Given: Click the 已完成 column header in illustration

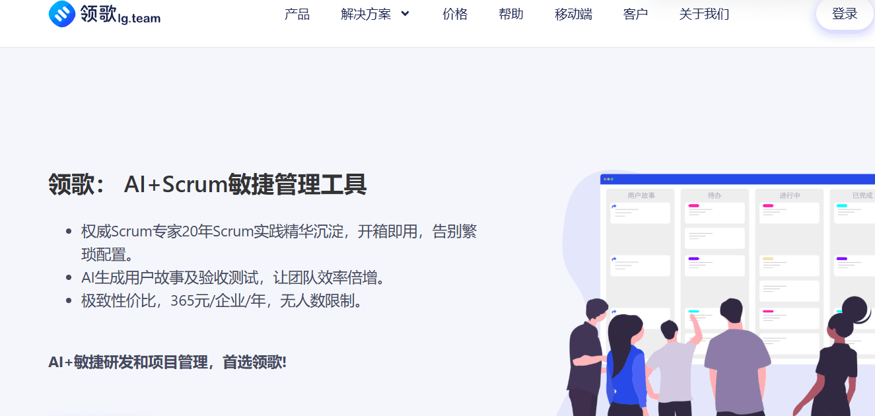Looking at the screenshot, I should pyautogui.click(x=862, y=195).
